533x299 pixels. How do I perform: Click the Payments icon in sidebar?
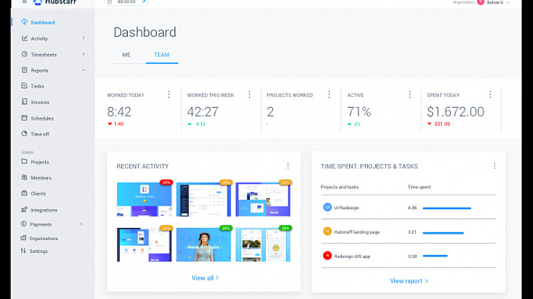tap(24, 224)
